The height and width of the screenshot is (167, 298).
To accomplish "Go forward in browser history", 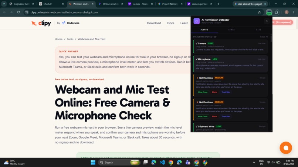I will 11,12.
